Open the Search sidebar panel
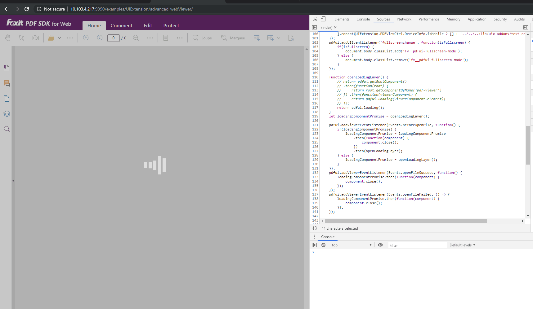The image size is (533, 309). click(x=7, y=129)
